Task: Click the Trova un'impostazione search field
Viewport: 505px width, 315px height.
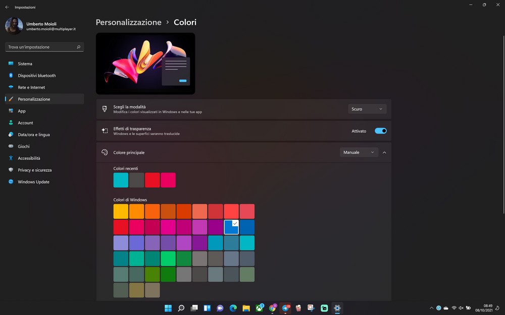Action: click(x=40, y=47)
